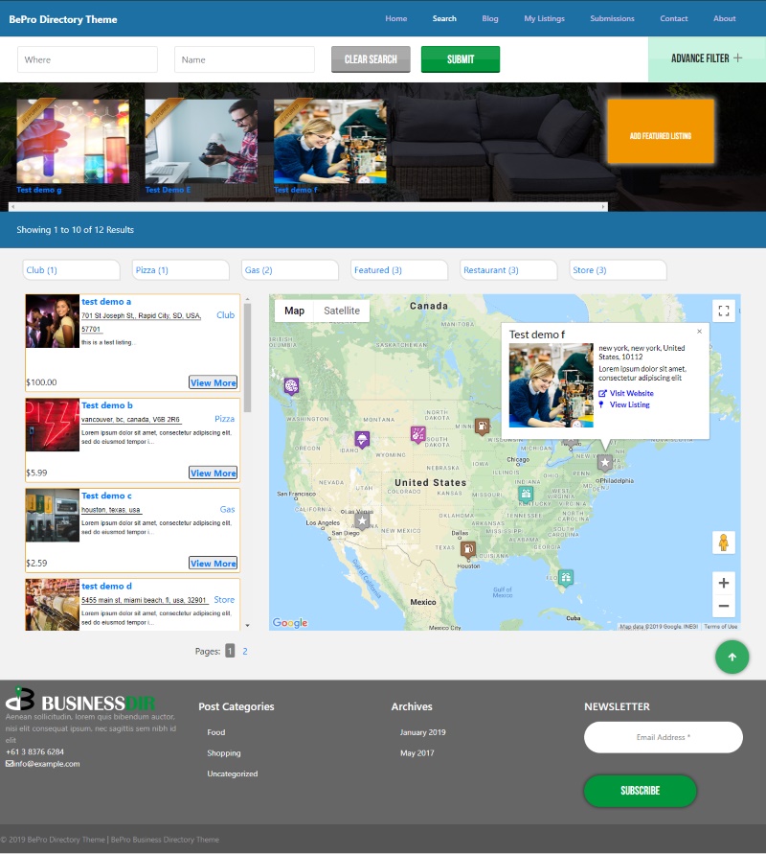Close the Test demo f info popup
Image resolution: width=766 pixels, height=854 pixels.
point(700,331)
